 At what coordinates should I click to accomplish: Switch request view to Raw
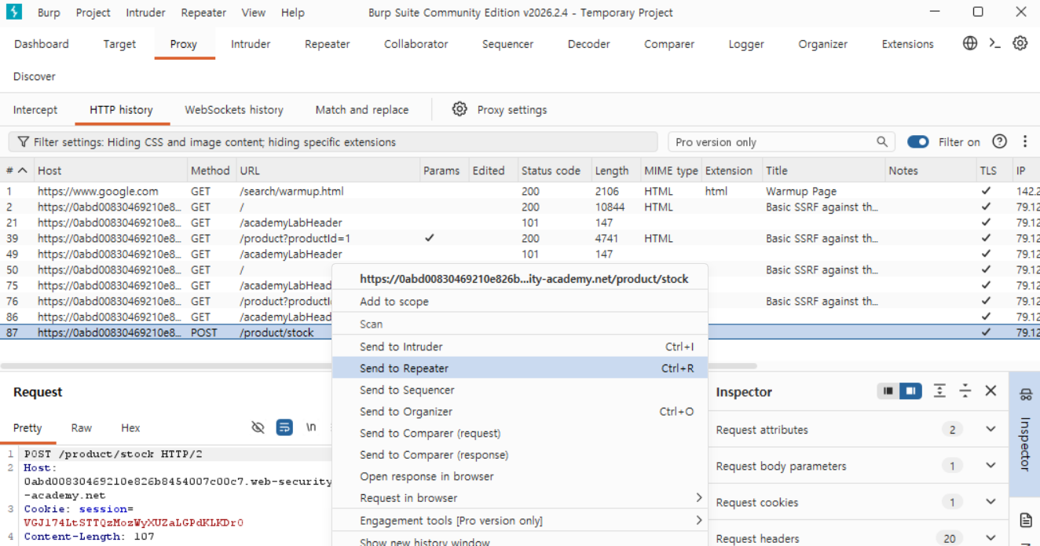click(82, 427)
